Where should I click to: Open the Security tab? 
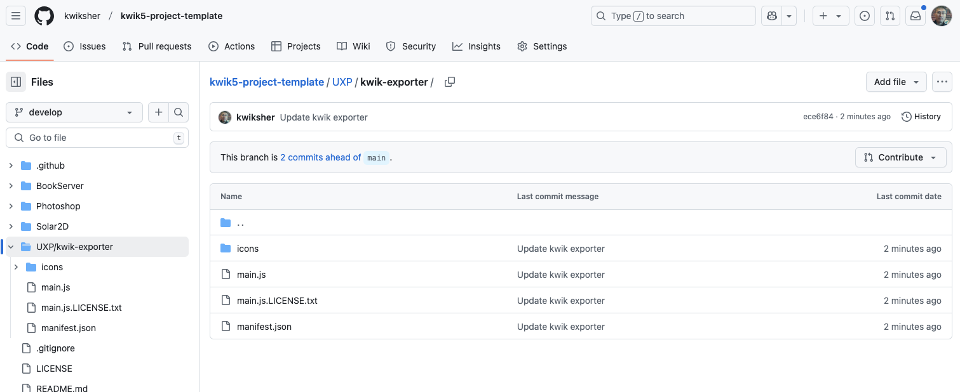411,46
